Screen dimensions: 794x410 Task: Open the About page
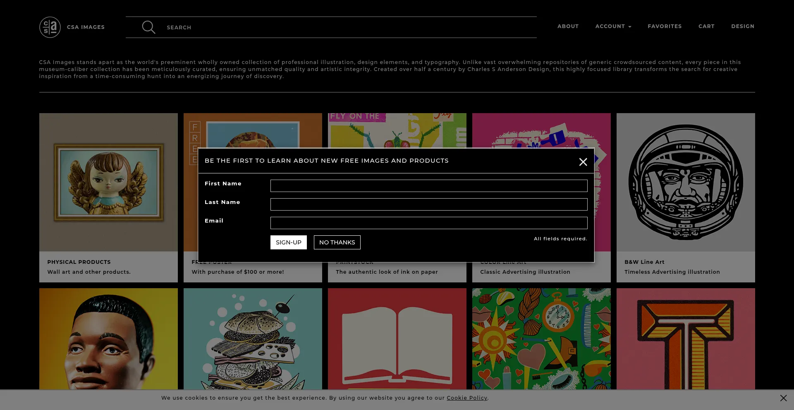click(x=568, y=26)
